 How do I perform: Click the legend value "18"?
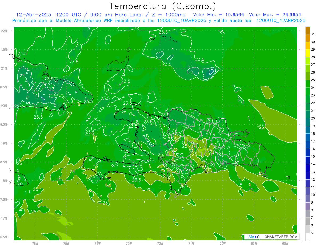(313, 134)
